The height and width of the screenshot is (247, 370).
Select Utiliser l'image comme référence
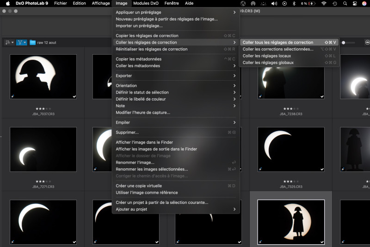[x=176, y=193]
